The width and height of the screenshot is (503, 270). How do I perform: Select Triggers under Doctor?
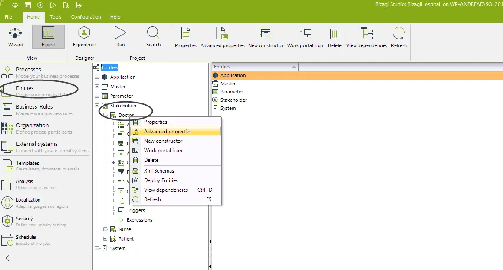[136, 210]
